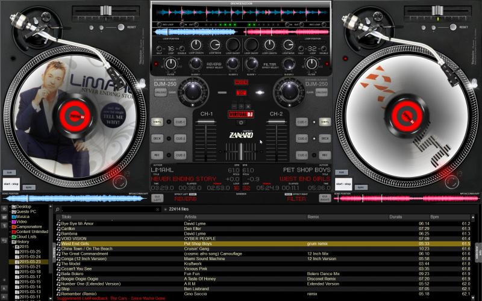Click the left deck CUE-3 button
The width and height of the screenshot is (482, 301).
tap(180, 155)
